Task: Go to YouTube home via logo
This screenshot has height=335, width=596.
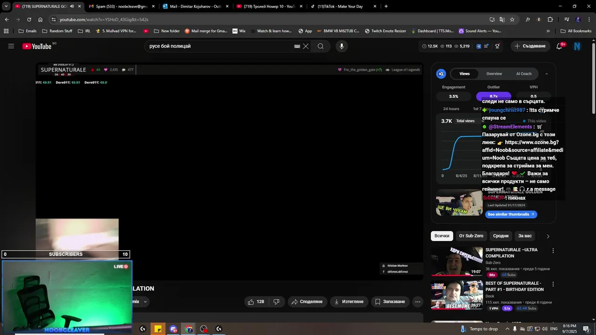Action: [37, 46]
